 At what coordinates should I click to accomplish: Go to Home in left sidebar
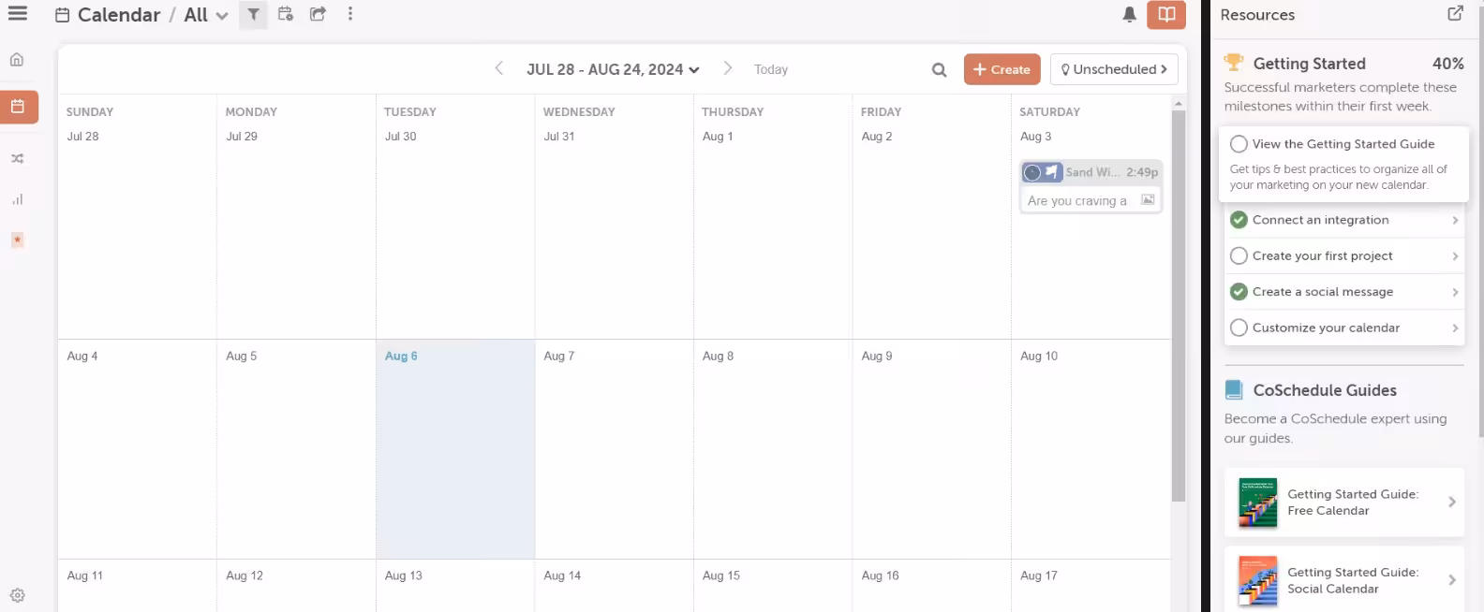pos(17,59)
